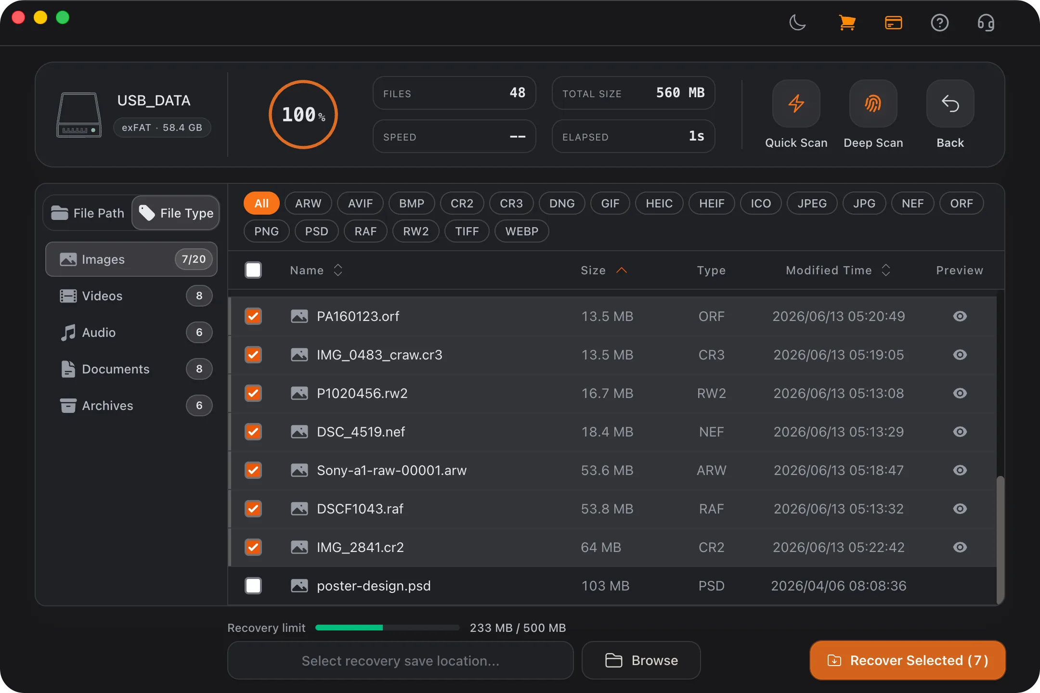
Task: Preview DSC_4519.nef with its eye icon
Action: click(960, 432)
